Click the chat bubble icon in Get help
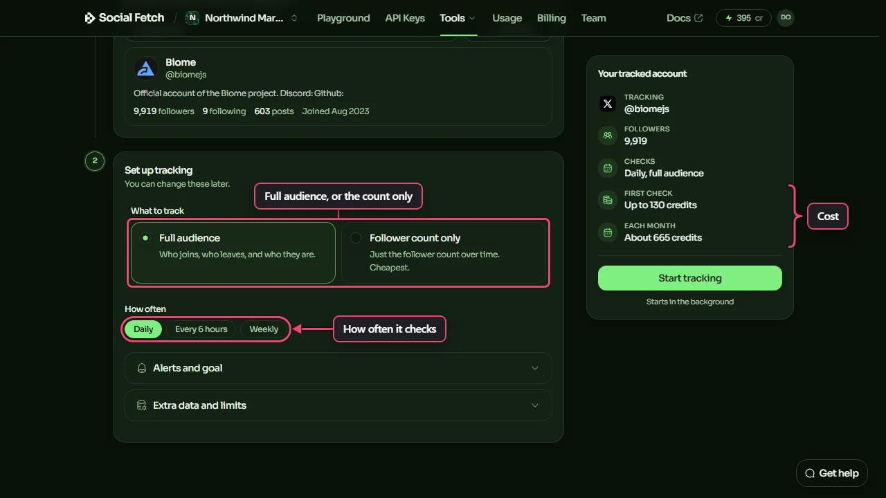 pyautogui.click(x=810, y=473)
